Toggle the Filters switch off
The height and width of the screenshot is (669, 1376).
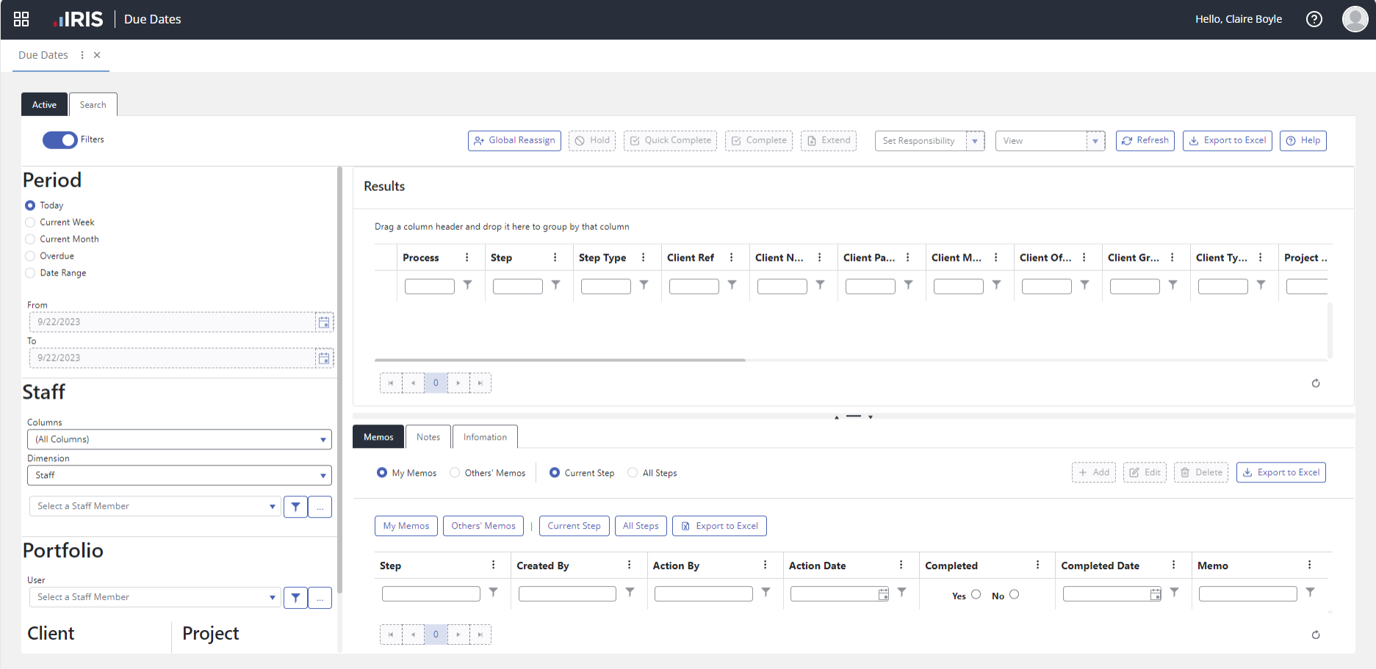click(x=60, y=140)
